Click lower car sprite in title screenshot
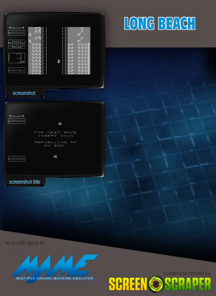 tap(55, 157)
